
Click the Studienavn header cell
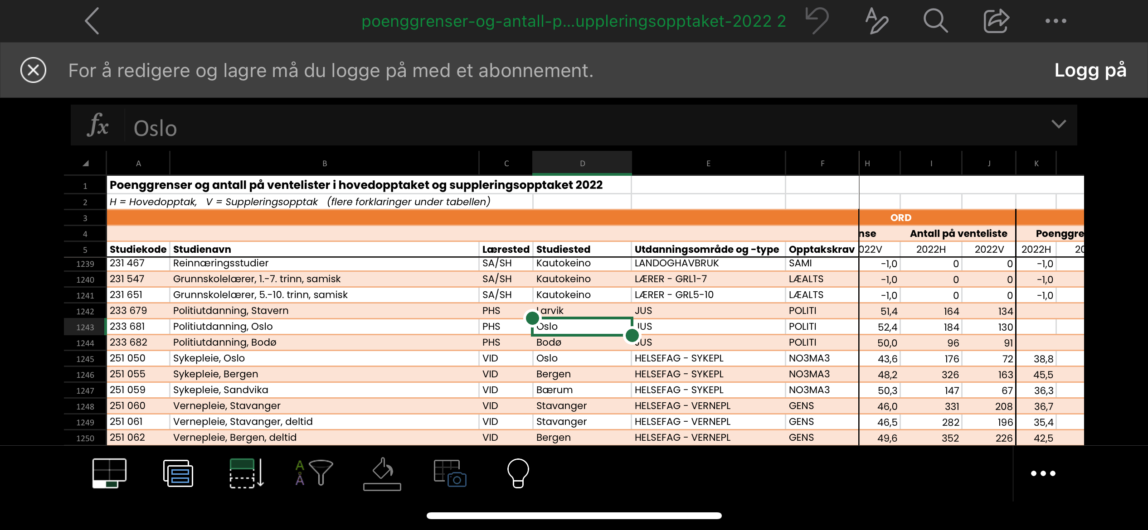click(x=325, y=249)
